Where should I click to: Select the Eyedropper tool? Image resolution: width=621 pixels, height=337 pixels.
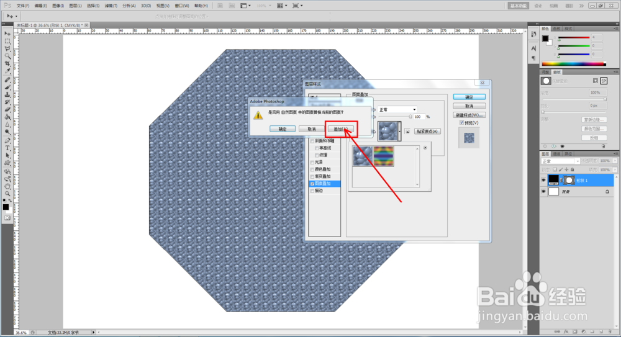pyautogui.click(x=7, y=71)
